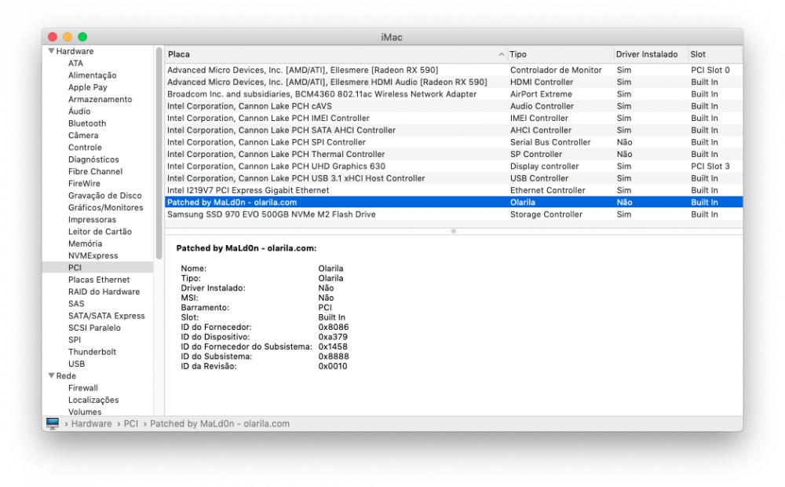Click the Hardware heading in sidebar

pyautogui.click(x=75, y=51)
